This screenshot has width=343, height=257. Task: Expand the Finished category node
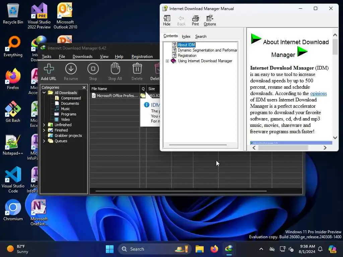tap(44, 130)
